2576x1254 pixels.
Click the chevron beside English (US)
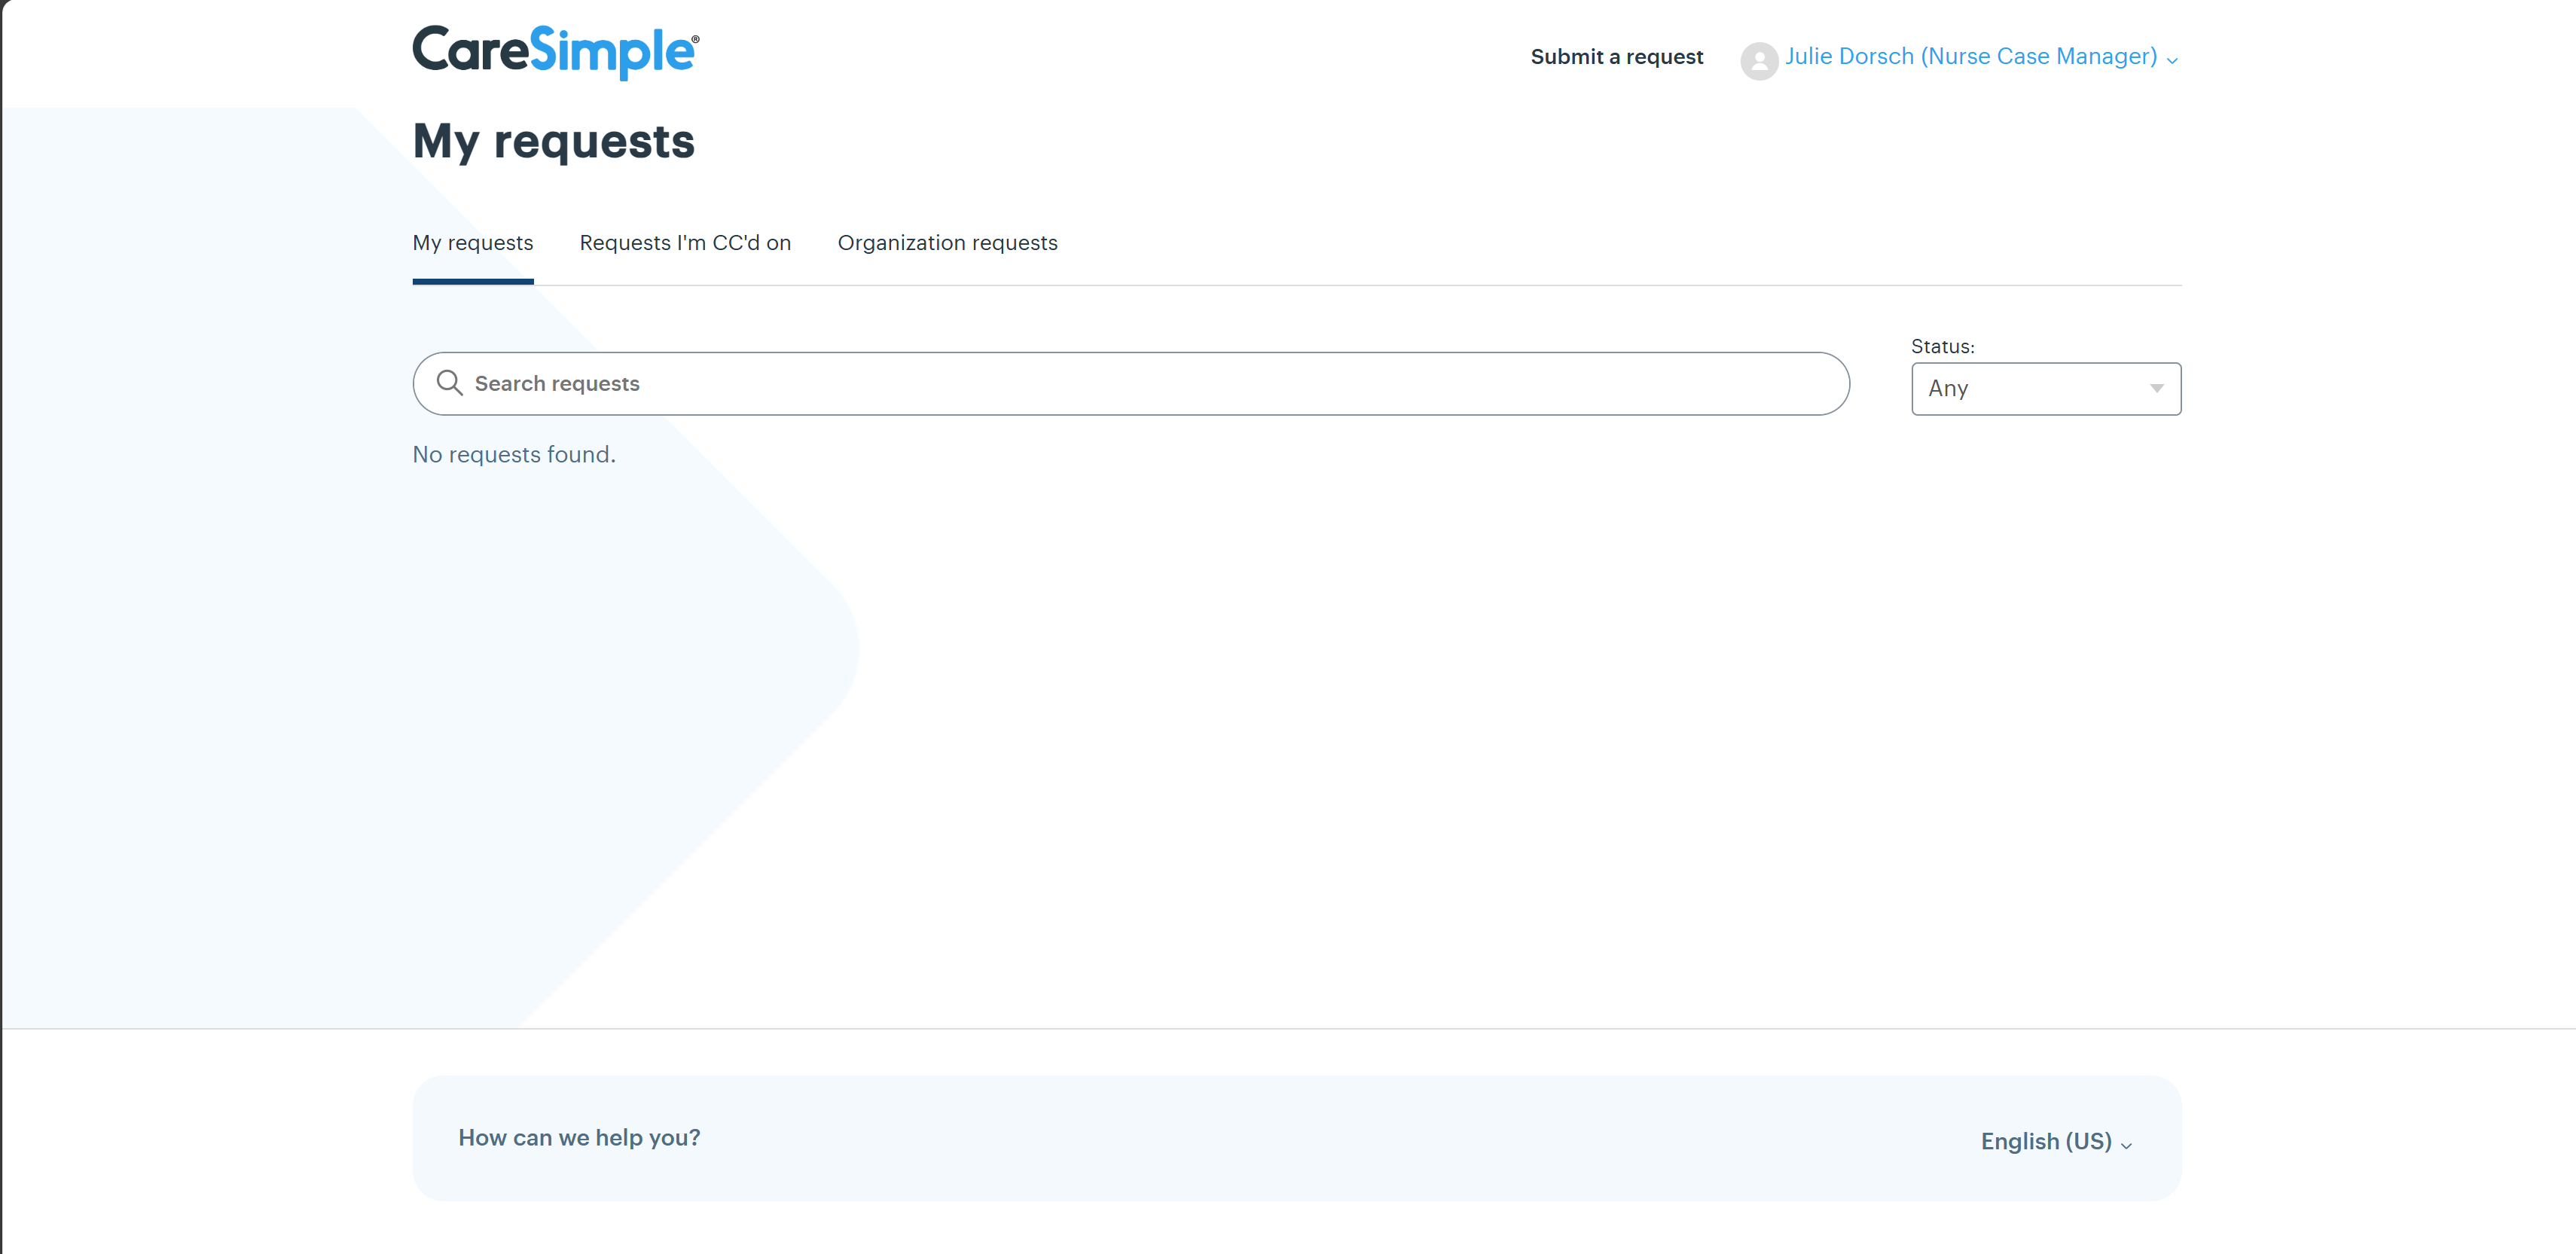tap(2126, 1146)
